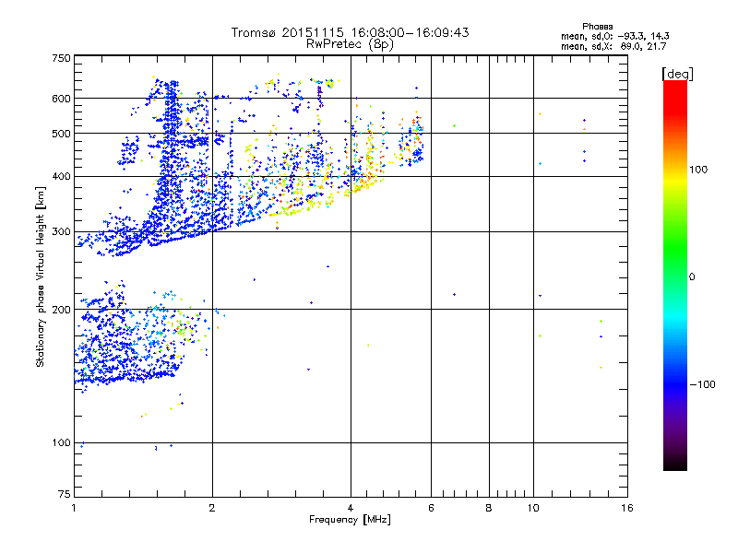This screenshot has width=738, height=553.
Task: Click the y-axis tick label '600'
Action: point(61,99)
